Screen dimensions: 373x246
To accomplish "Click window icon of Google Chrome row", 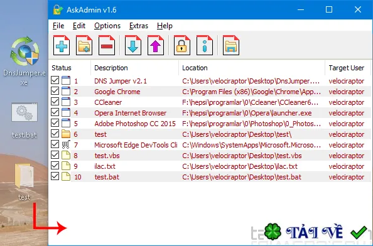I will (x=66, y=91).
